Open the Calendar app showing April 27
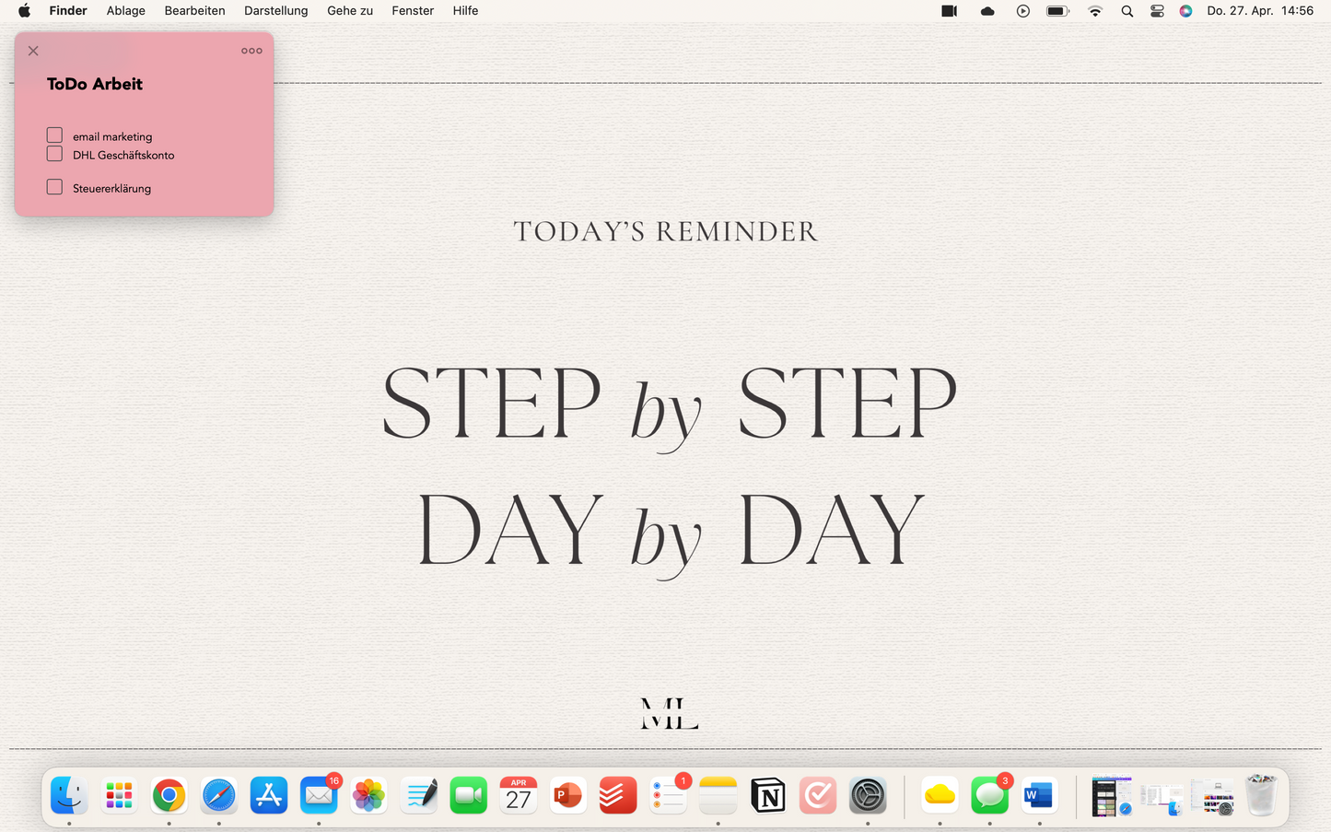This screenshot has height=832, width=1331. [x=518, y=795]
